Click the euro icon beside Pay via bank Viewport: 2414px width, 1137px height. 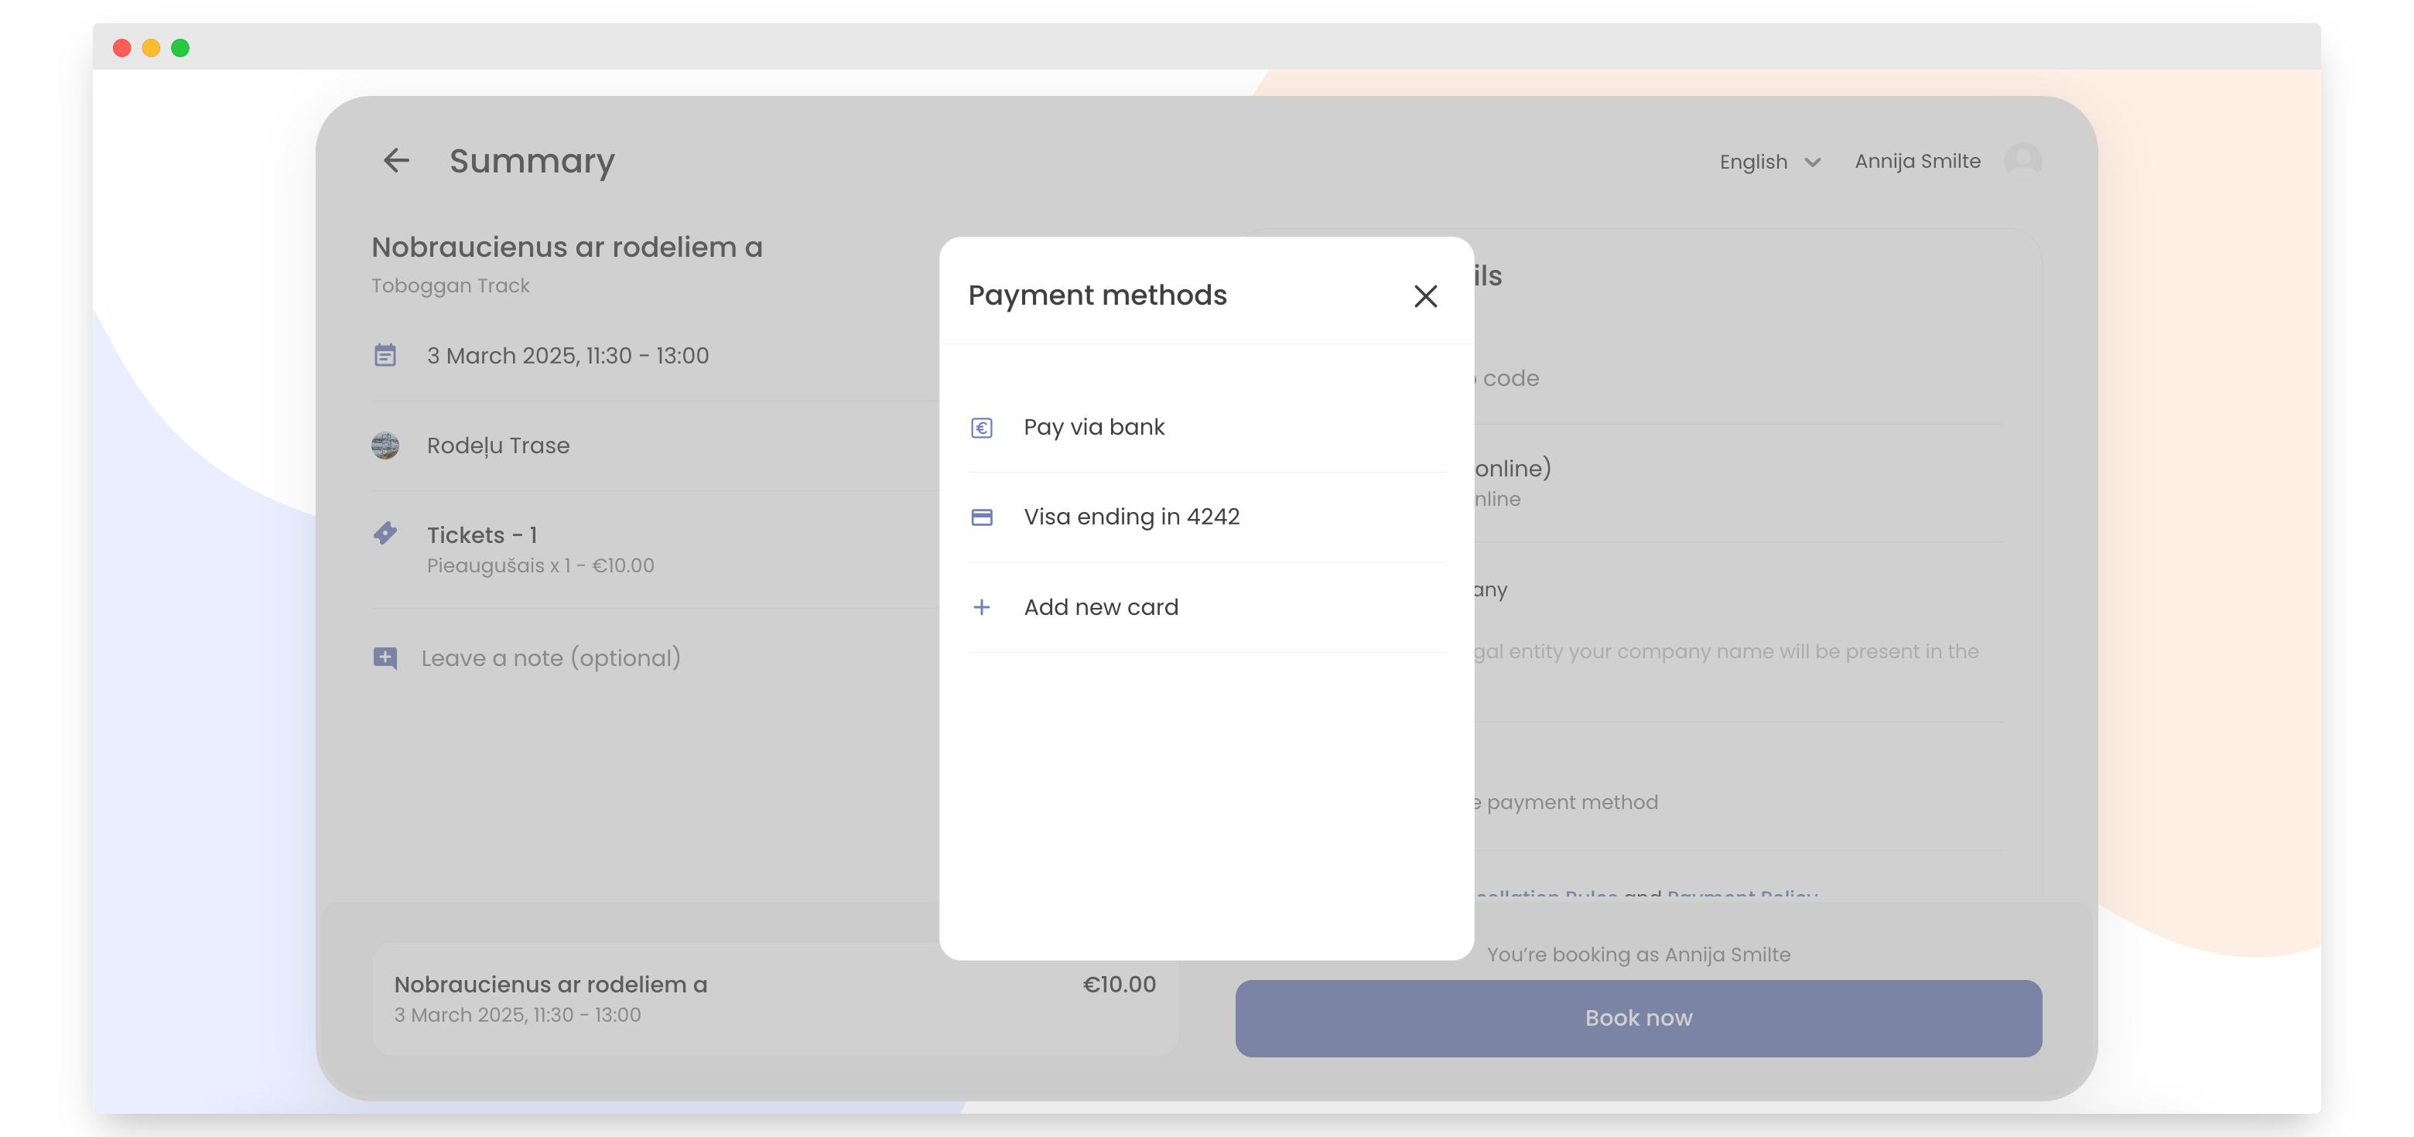pos(981,428)
